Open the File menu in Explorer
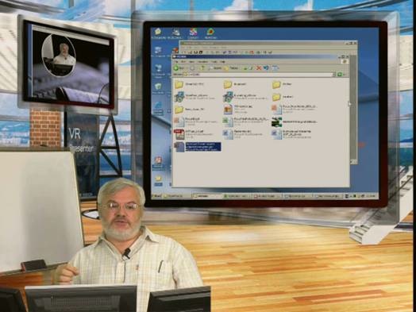This screenshot has width=416, height=312. click(x=175, y=62)
